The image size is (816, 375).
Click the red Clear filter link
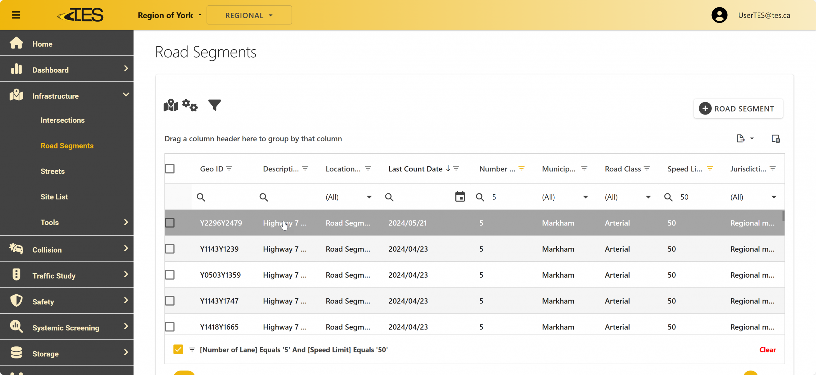(x=768, y=350)
